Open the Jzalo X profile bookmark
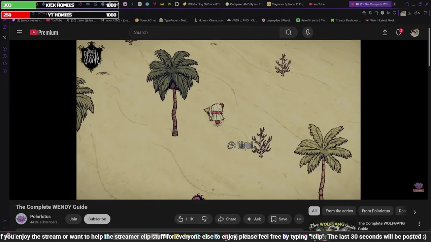Screen dimensions: 431x242 80,20
